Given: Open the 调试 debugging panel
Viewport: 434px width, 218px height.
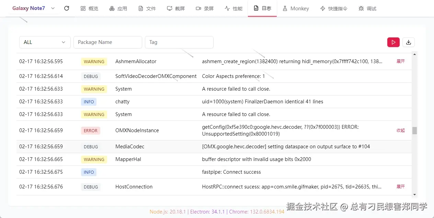Looking at the screenshot, I should [367, 8].
